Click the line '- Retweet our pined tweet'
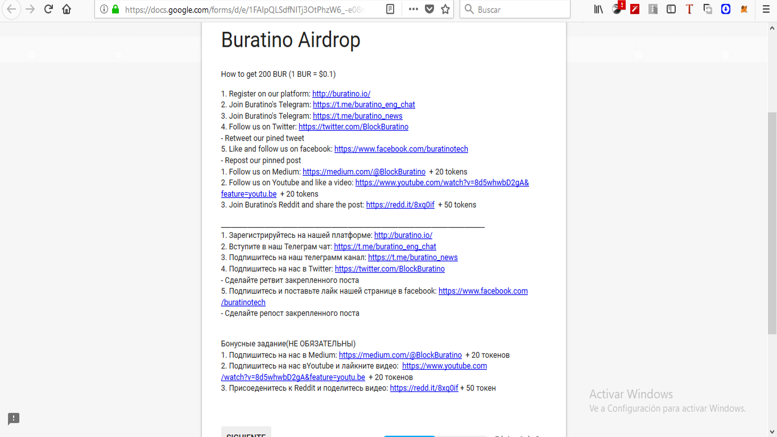The image size is (777, 437). click(263, 138)
